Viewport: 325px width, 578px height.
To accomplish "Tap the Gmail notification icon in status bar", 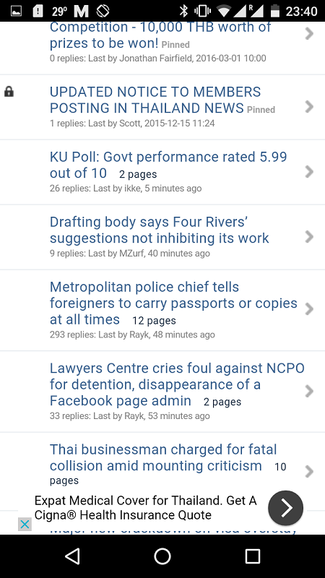I will click(81, 12).
